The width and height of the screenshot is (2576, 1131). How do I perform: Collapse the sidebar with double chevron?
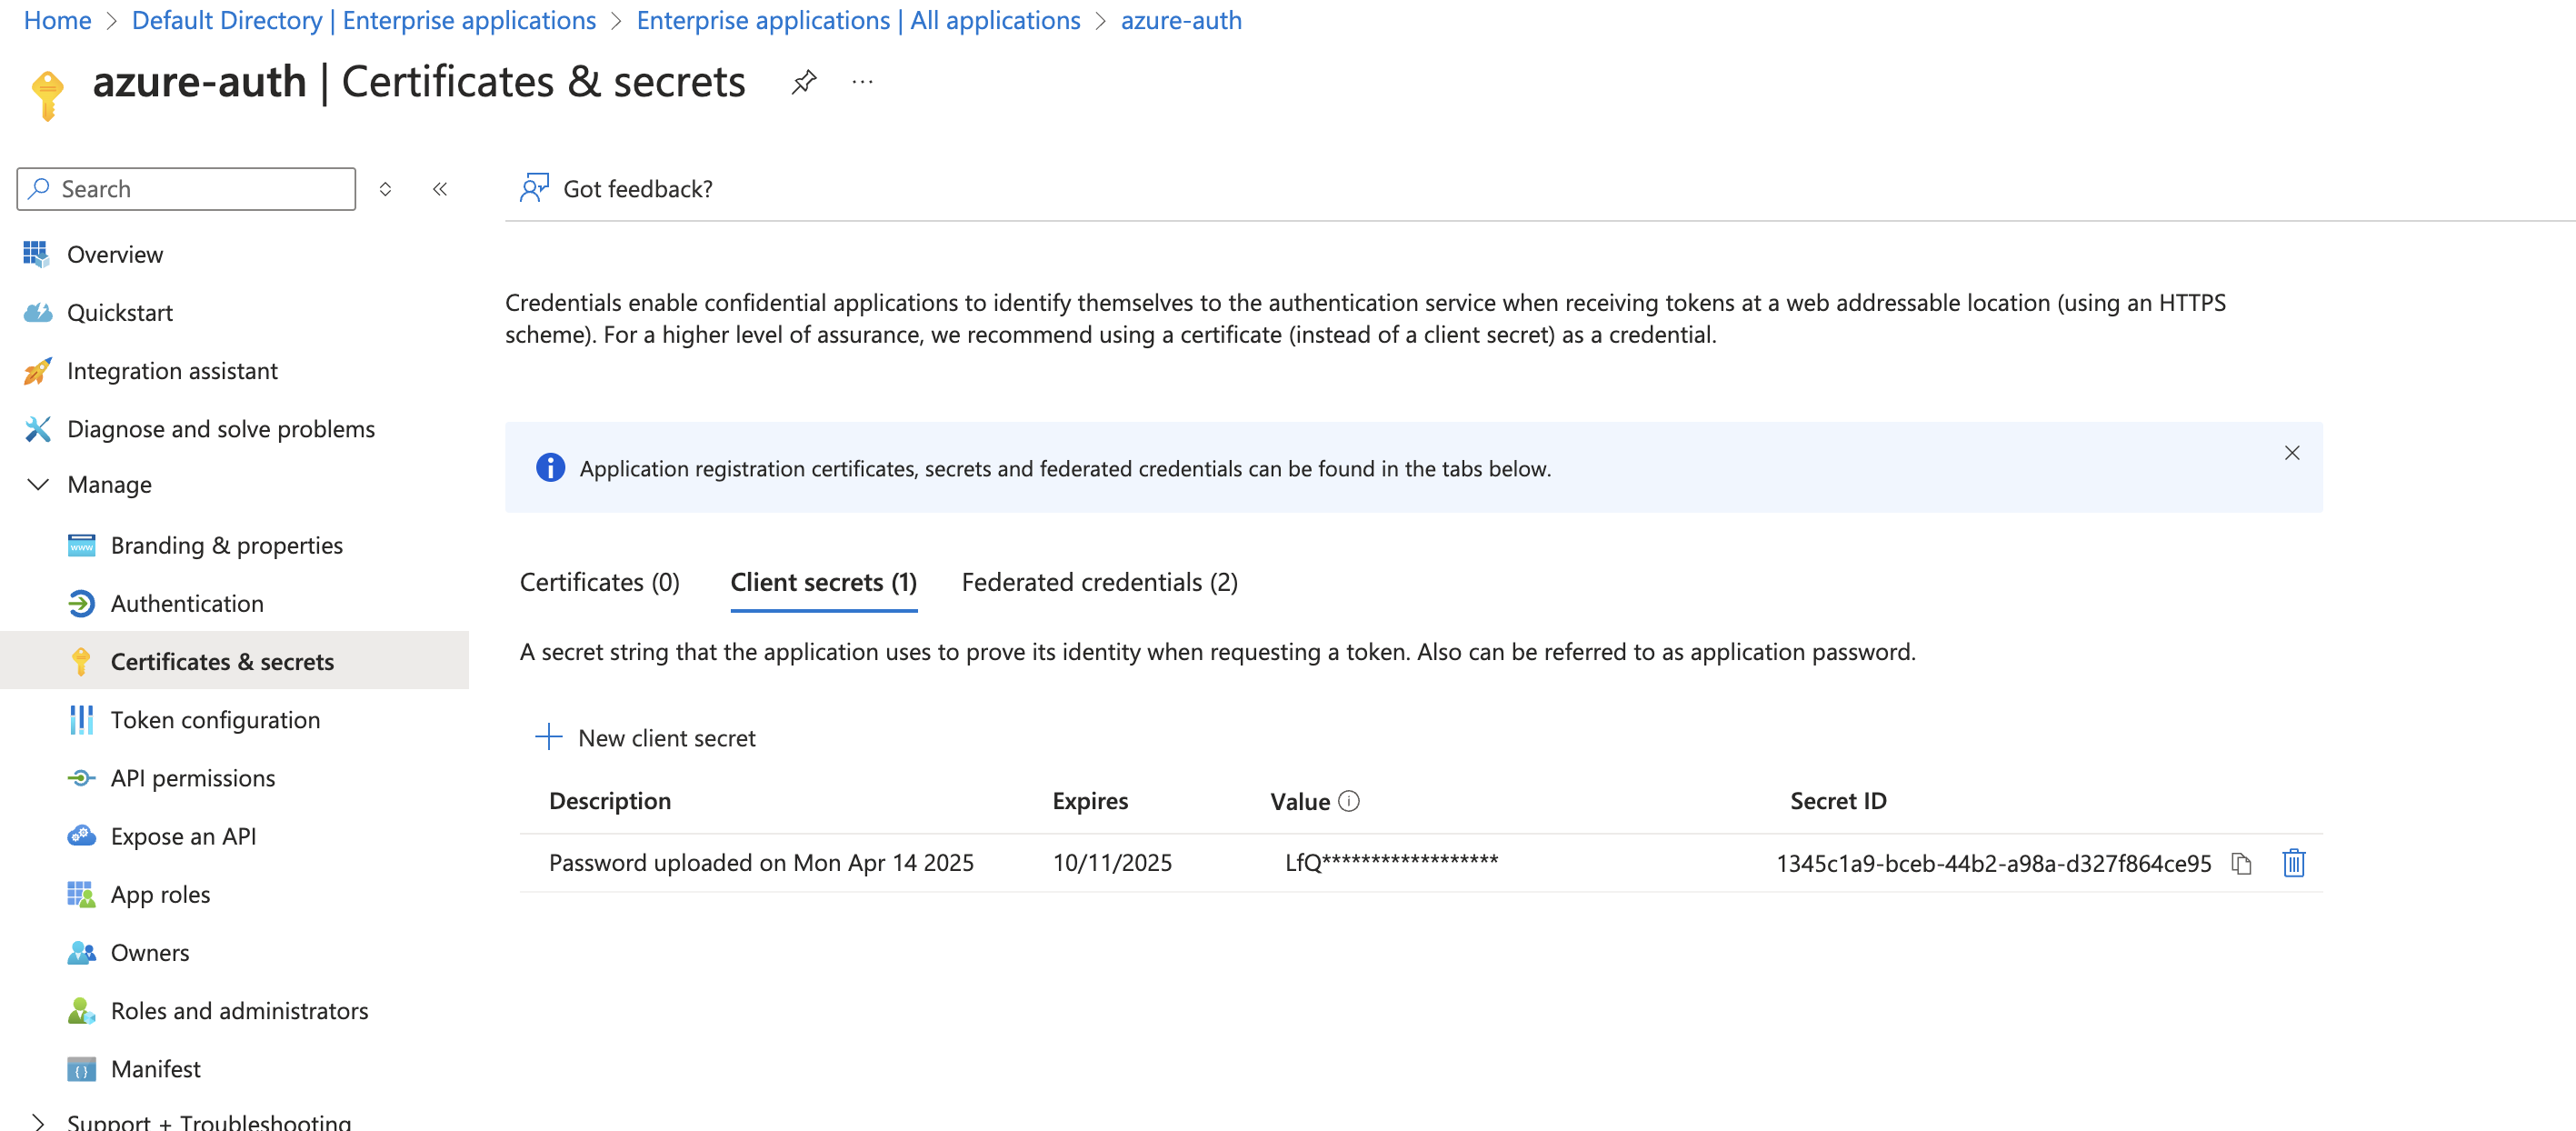click(440, 189)
